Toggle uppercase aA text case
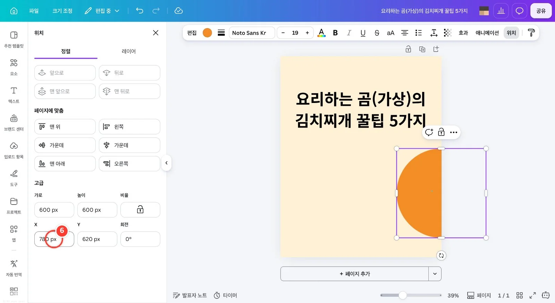The height and width of the screenshot is (303, 555). pos(391,33)
